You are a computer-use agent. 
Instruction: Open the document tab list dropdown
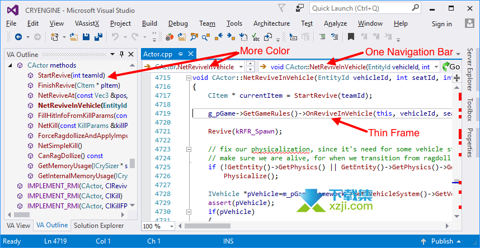tap(458, 54)
